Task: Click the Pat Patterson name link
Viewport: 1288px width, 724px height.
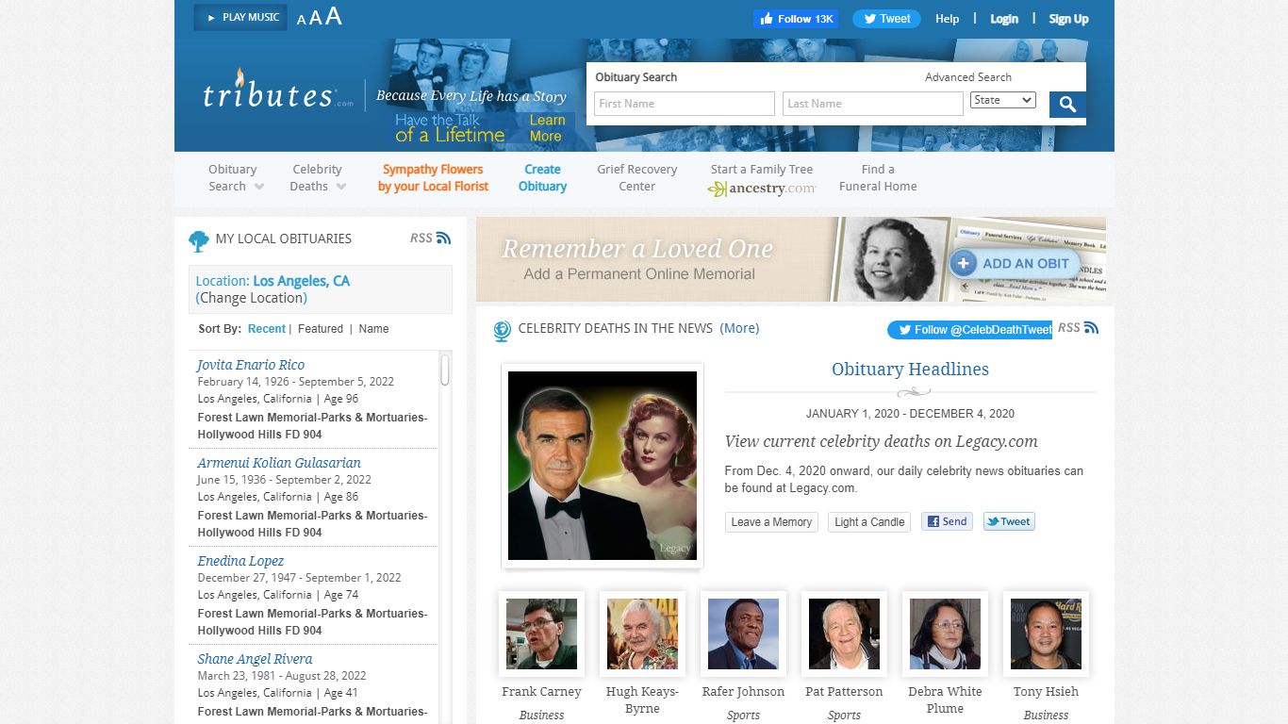Action: click(x=844, y=692)
